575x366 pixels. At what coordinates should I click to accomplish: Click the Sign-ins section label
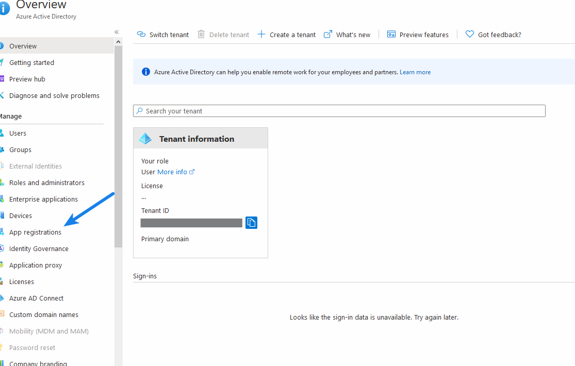click(x=145, y=276)
